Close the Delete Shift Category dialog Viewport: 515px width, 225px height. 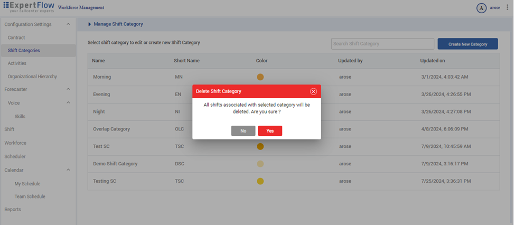[313, 91]
